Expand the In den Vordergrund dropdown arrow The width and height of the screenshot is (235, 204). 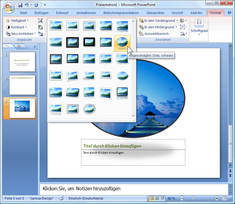click(x=177, y=21)
